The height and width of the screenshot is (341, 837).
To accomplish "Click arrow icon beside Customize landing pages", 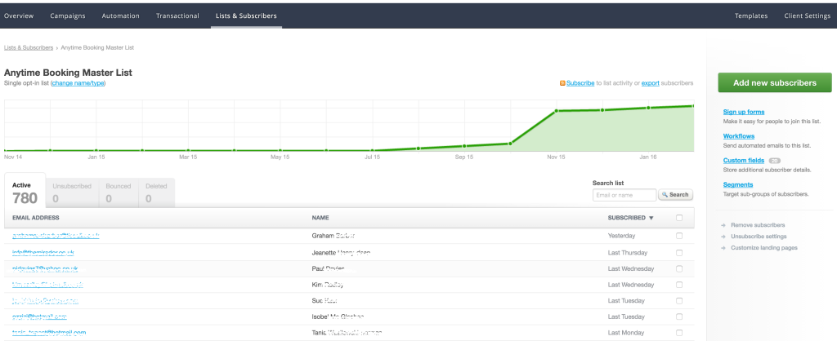I will pos(723,248).
